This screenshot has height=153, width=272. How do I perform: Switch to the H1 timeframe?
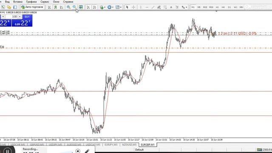(x=217, y=7)
